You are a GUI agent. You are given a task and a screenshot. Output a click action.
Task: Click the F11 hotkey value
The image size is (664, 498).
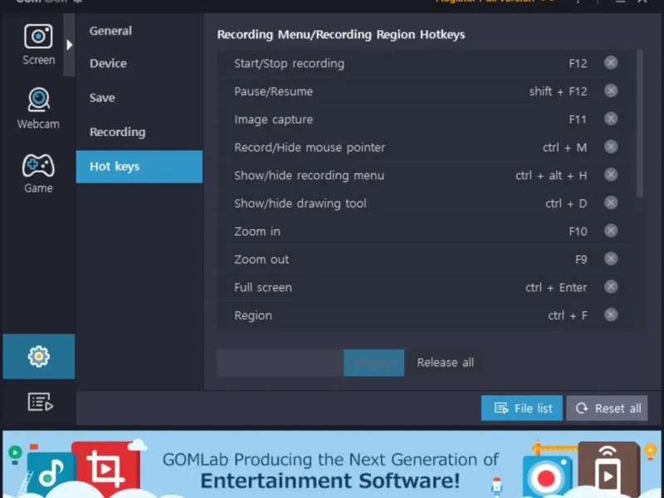coord(578,120)
